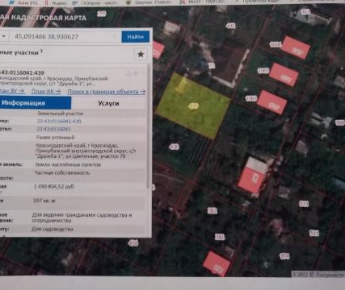Image resolution: width=345 pixels, height=290 pixels.
Task: Open the План КК link
Action: tap(46, 91)
